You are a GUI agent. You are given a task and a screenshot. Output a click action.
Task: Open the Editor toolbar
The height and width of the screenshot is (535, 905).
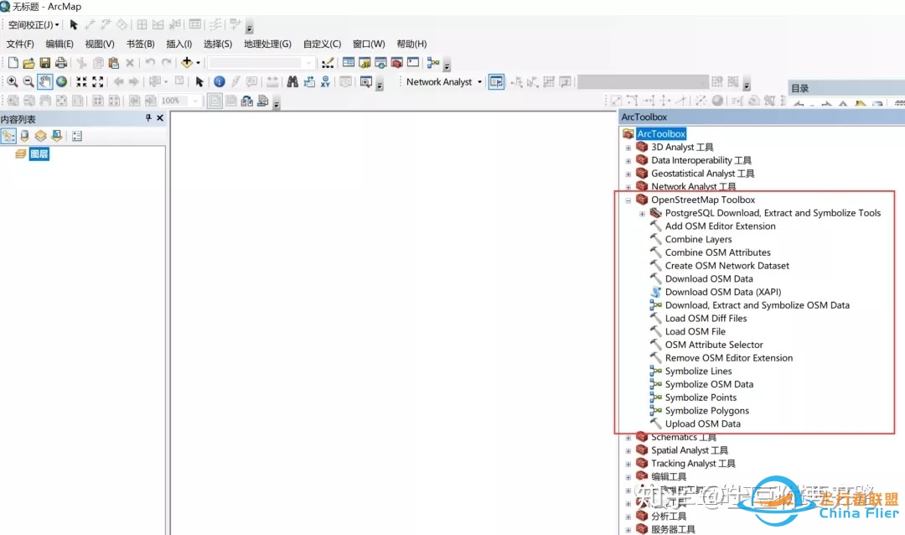coord(328,63)
